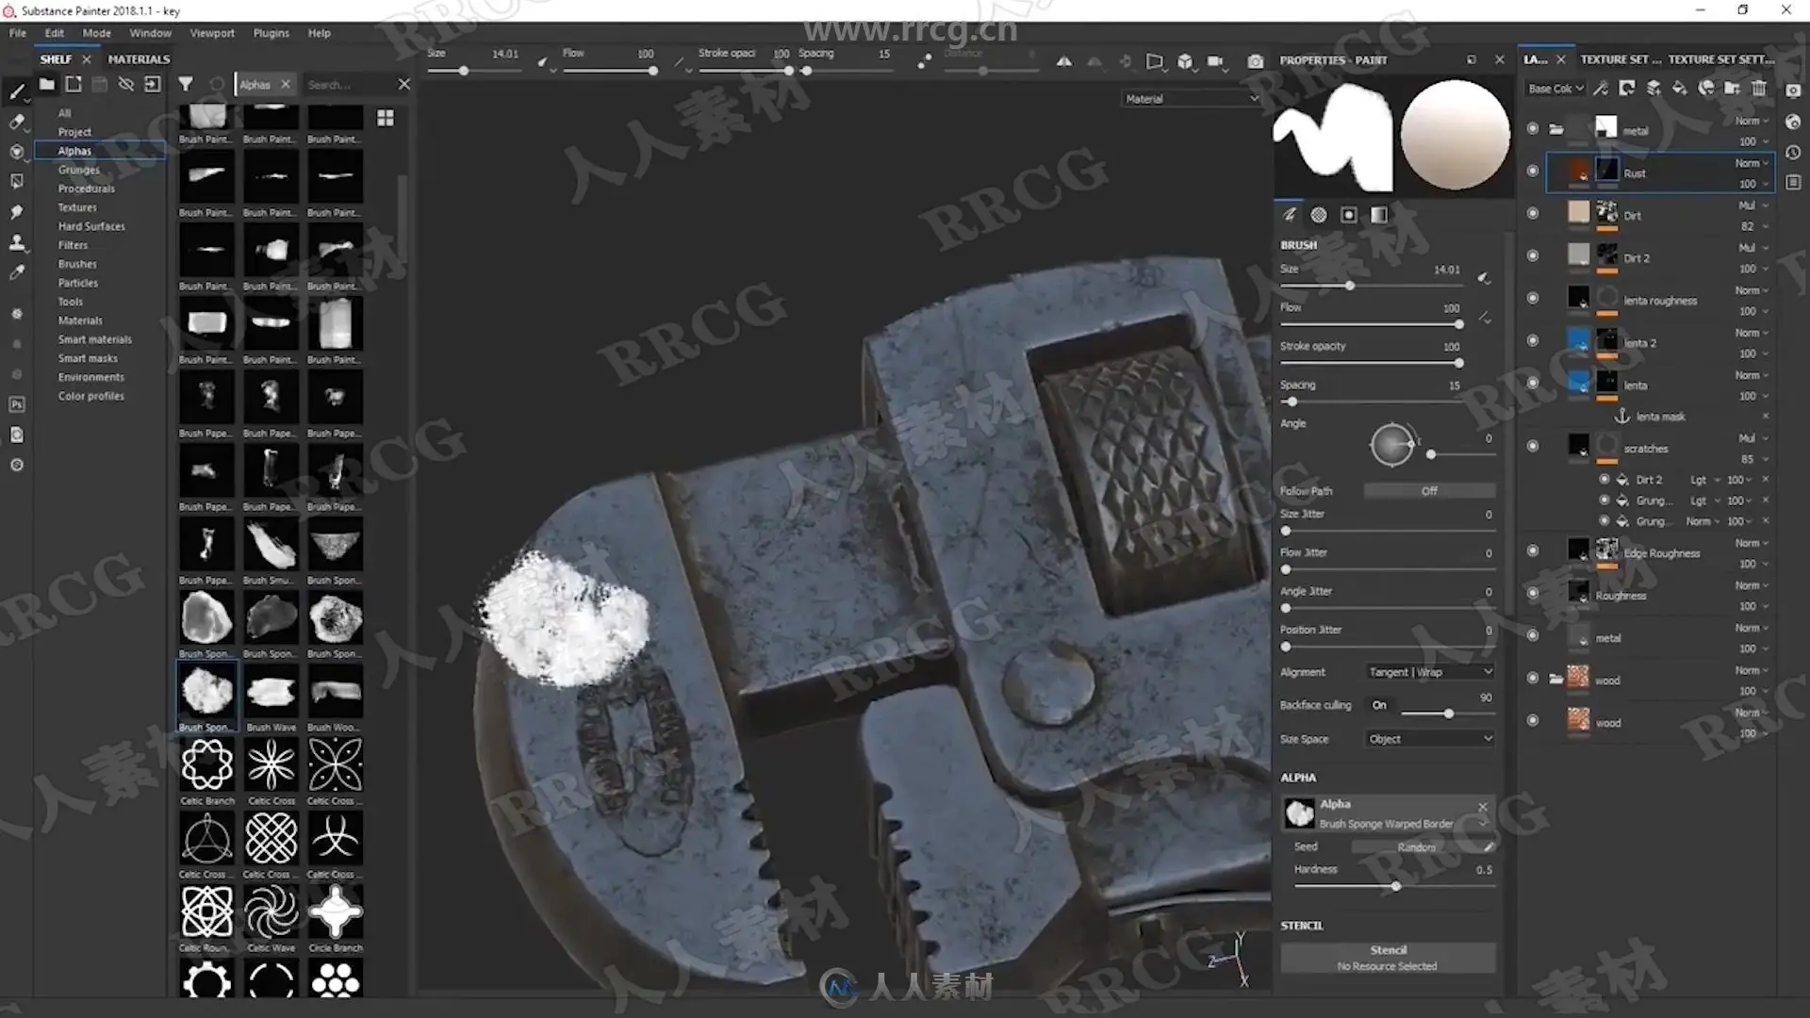Image resolution: width=1810 pixels, height=1018 pixels.
Task: Click the shelf filter funnel icon
Action: [x=186, y=84]
